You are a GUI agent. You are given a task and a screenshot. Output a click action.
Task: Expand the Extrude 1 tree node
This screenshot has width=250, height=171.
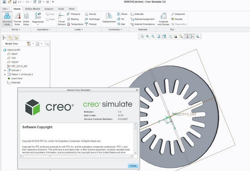(5, 70)
